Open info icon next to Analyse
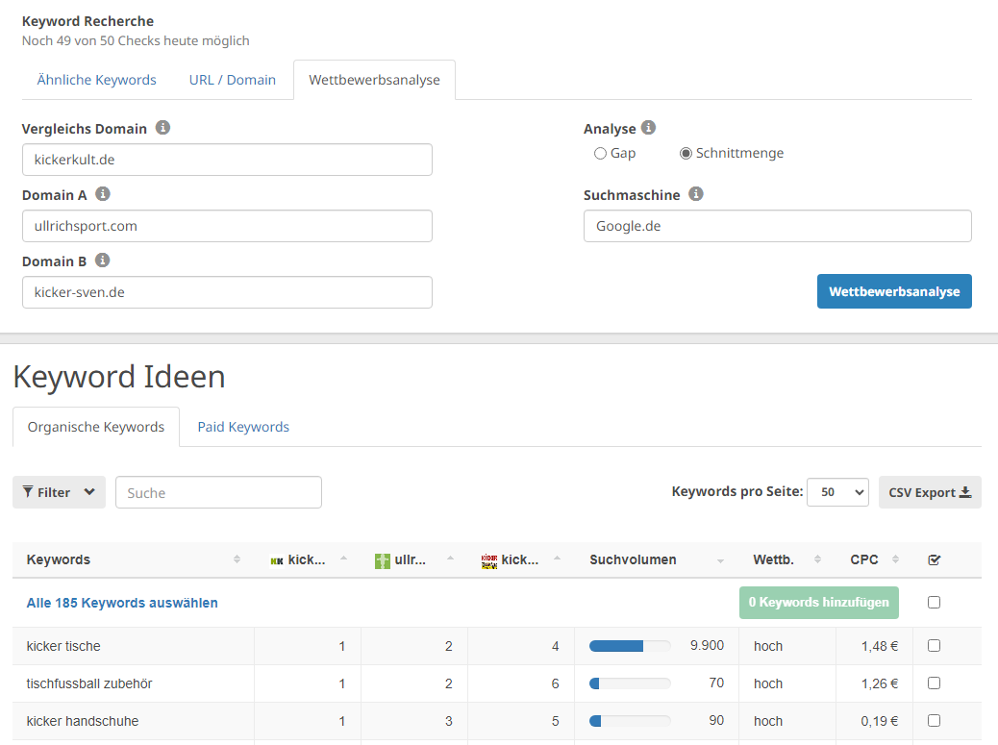This screenshot has height=745, width=998. pyautogui.click(x=648, y=127)
